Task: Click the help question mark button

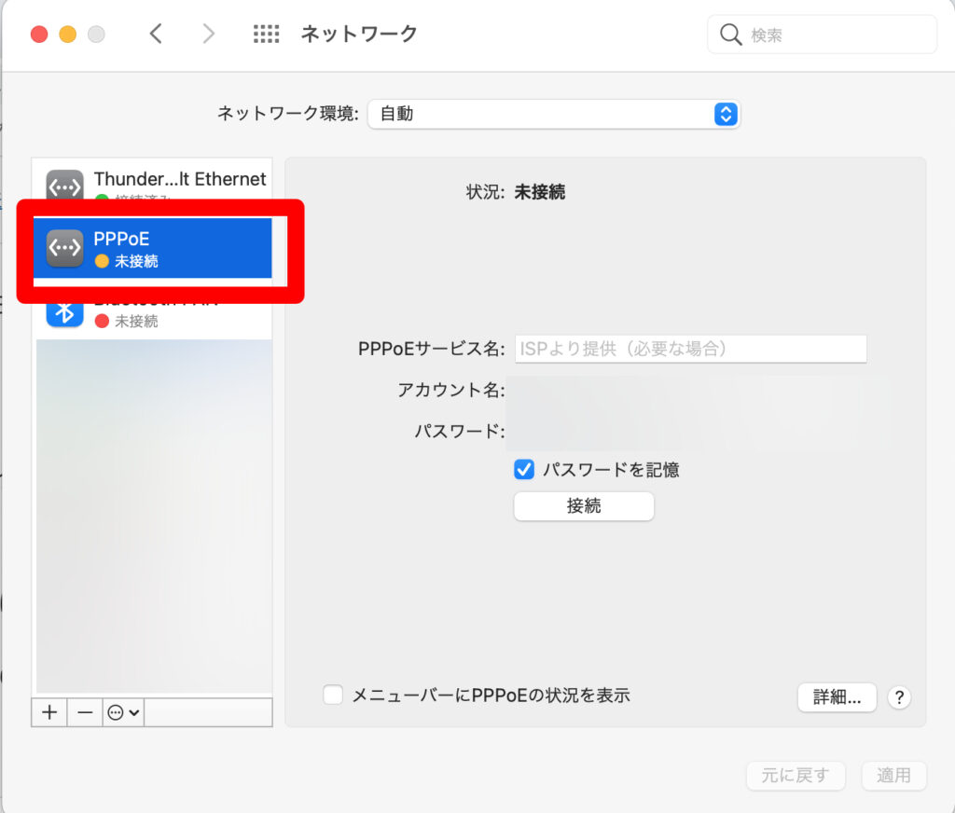Action: (899, 697)
